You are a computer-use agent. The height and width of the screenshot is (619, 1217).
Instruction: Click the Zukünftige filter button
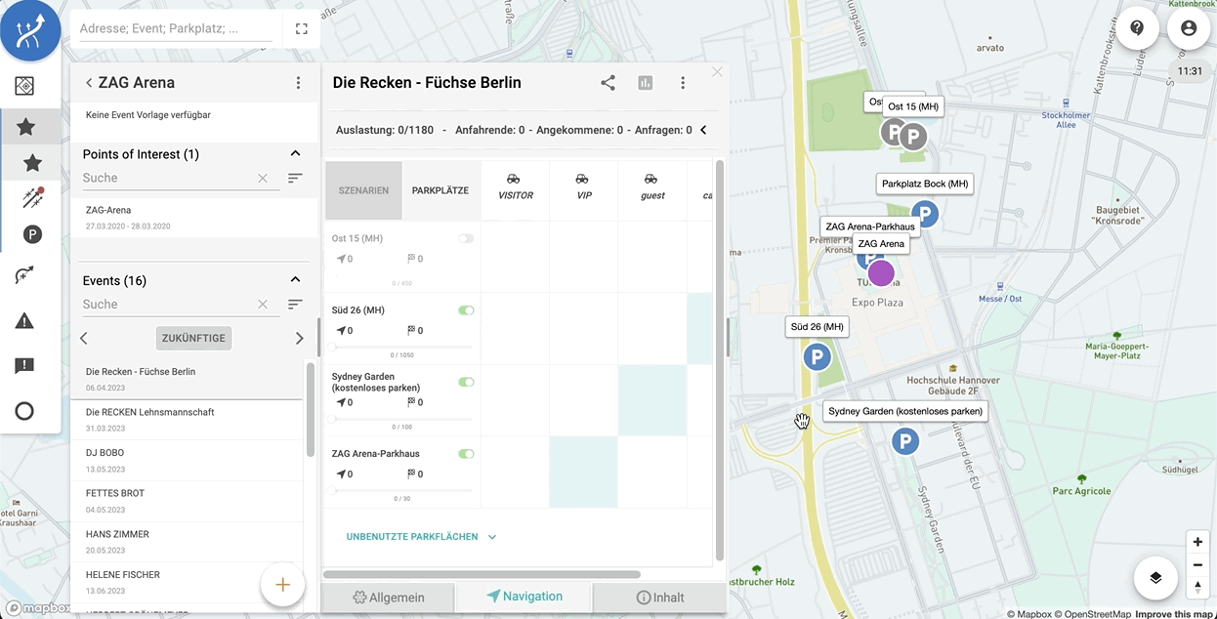[x=193, y=338]
